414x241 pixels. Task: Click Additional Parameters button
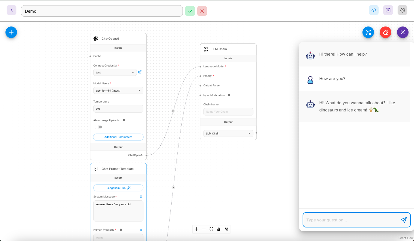(x=118, y=137)
